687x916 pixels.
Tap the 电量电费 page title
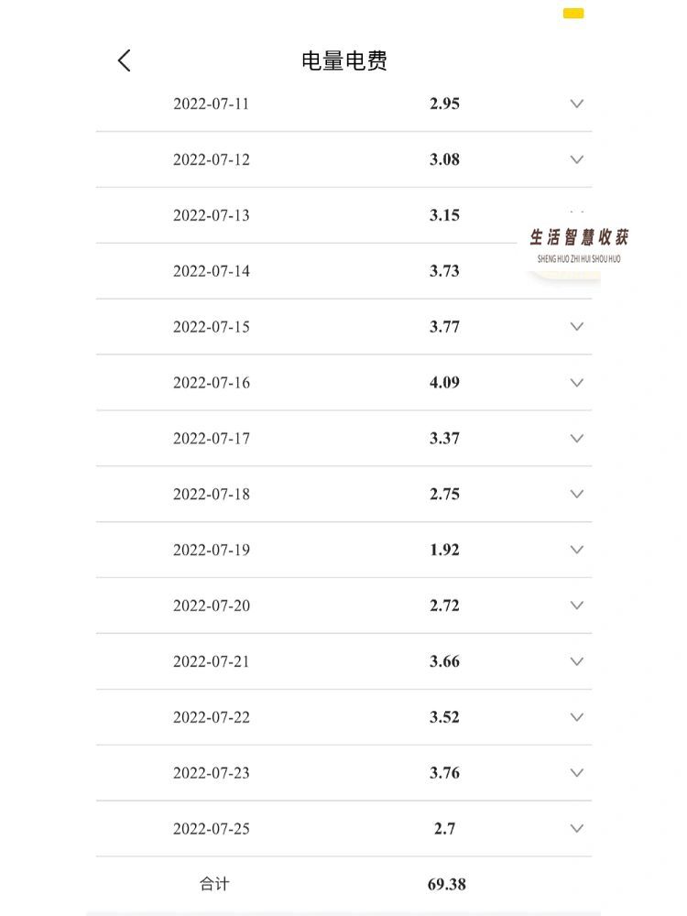point(344,61)
